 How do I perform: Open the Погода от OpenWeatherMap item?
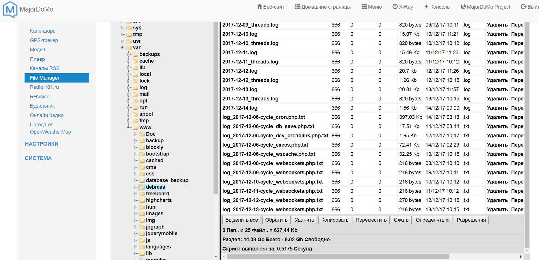coord(51,128)
